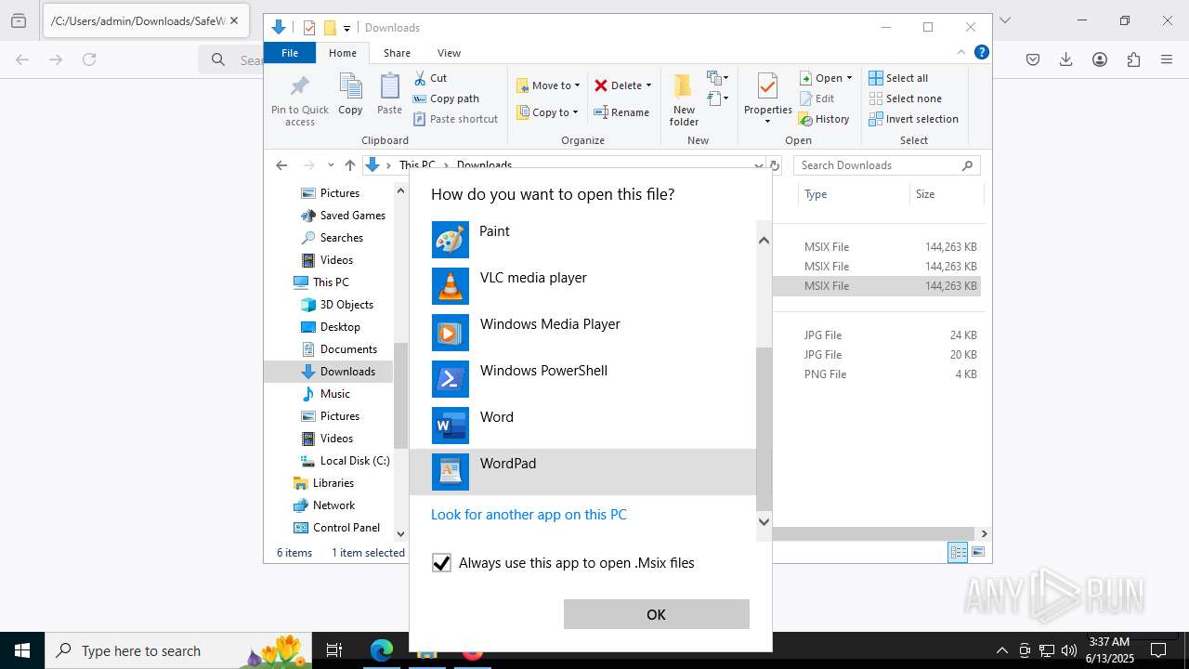
Task: Switch to the View ribbon tab
Action: [x=449, y=53]
